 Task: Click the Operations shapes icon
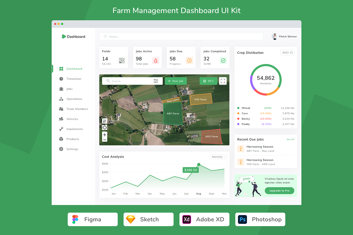[x=61, y=99]
